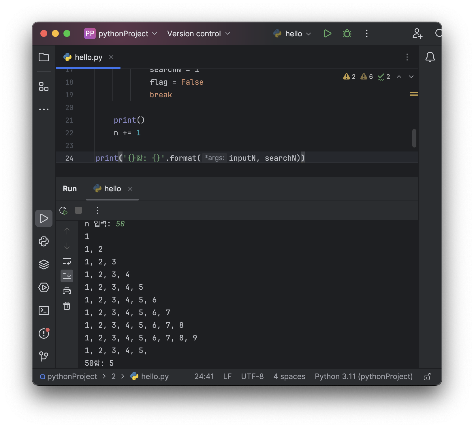
Task: Go to next highlighted problem arrow
Action: (x=411, y=77)
